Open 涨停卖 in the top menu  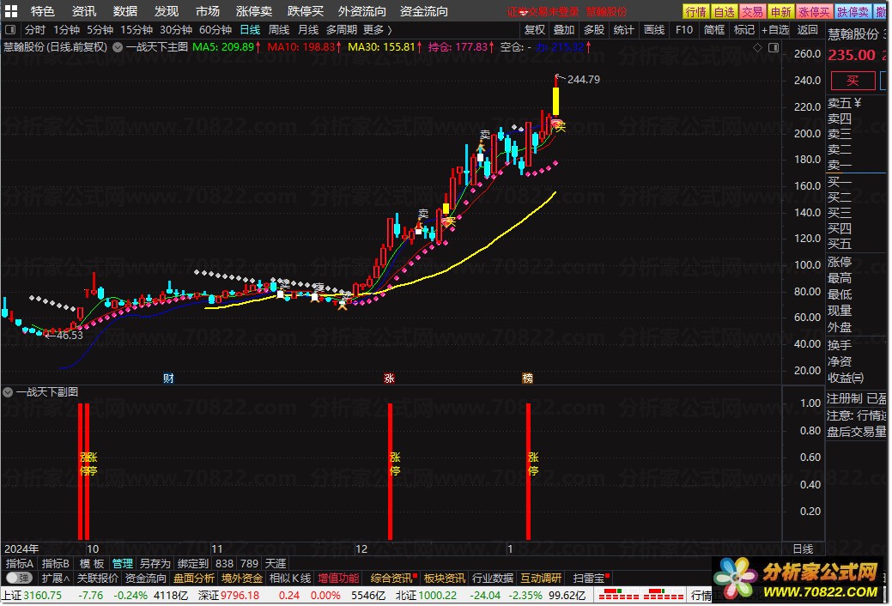point(254,11)
